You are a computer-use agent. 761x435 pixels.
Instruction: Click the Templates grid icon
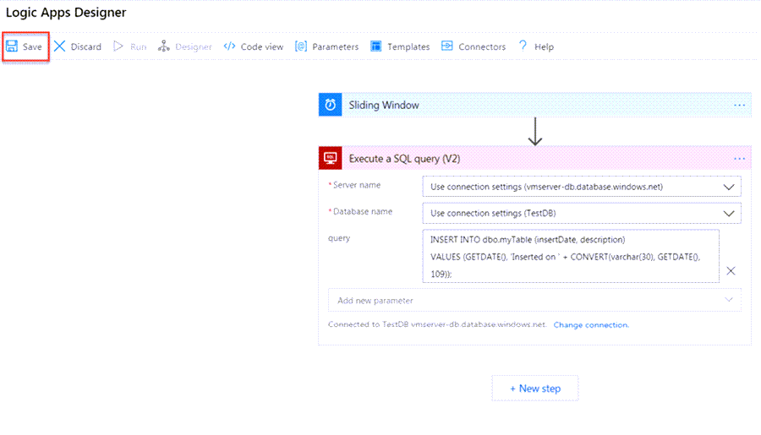tap(376, 46)
